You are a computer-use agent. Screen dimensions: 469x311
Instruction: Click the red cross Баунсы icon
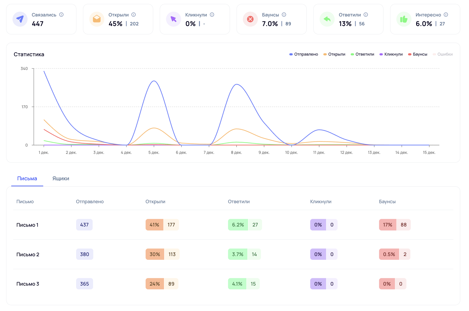[x=250, y=19]
